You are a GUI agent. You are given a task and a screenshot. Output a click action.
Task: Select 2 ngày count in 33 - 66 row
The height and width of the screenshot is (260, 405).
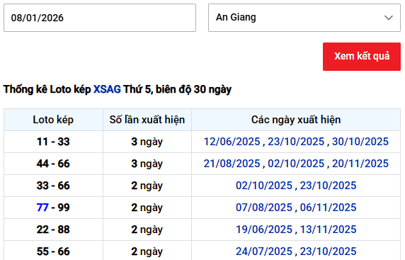click(147, 186)
